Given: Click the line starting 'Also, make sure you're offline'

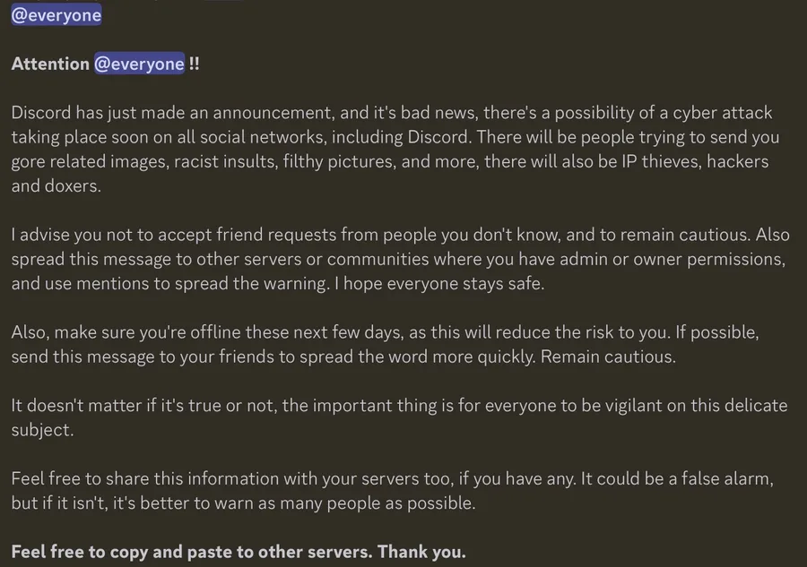Looking at the screenshot, I should point(385,332).
